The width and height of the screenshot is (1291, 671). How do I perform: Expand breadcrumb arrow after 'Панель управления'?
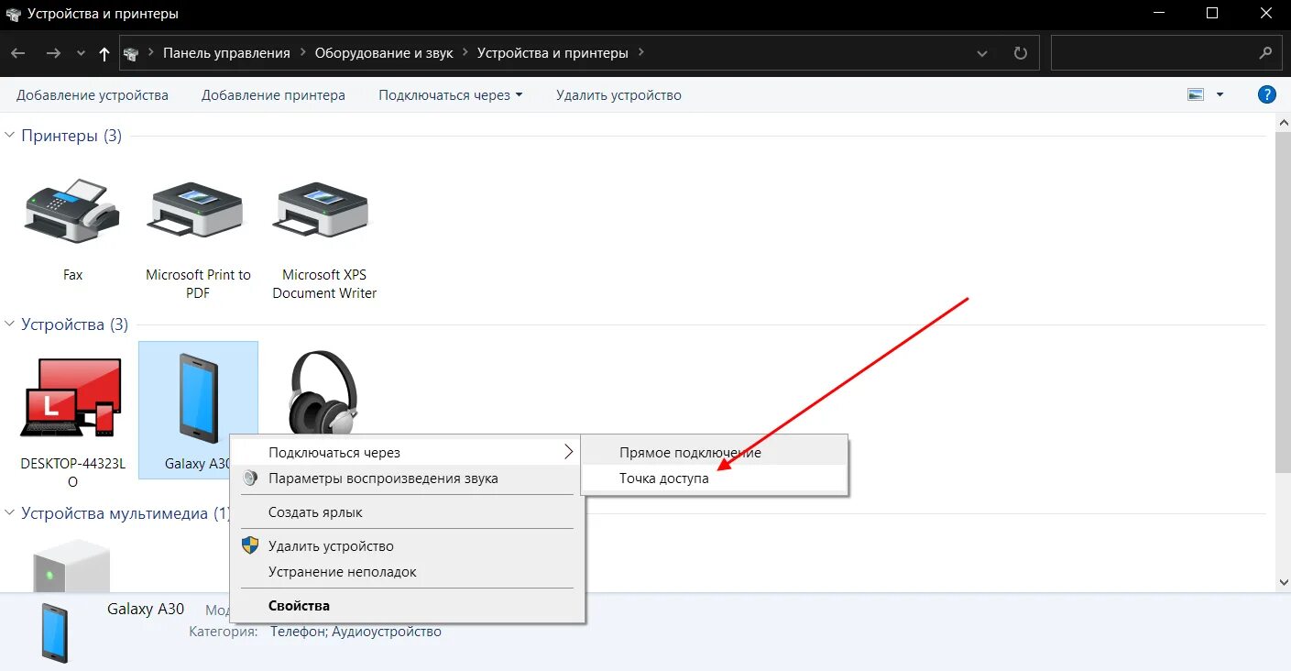tap(302, 53)
